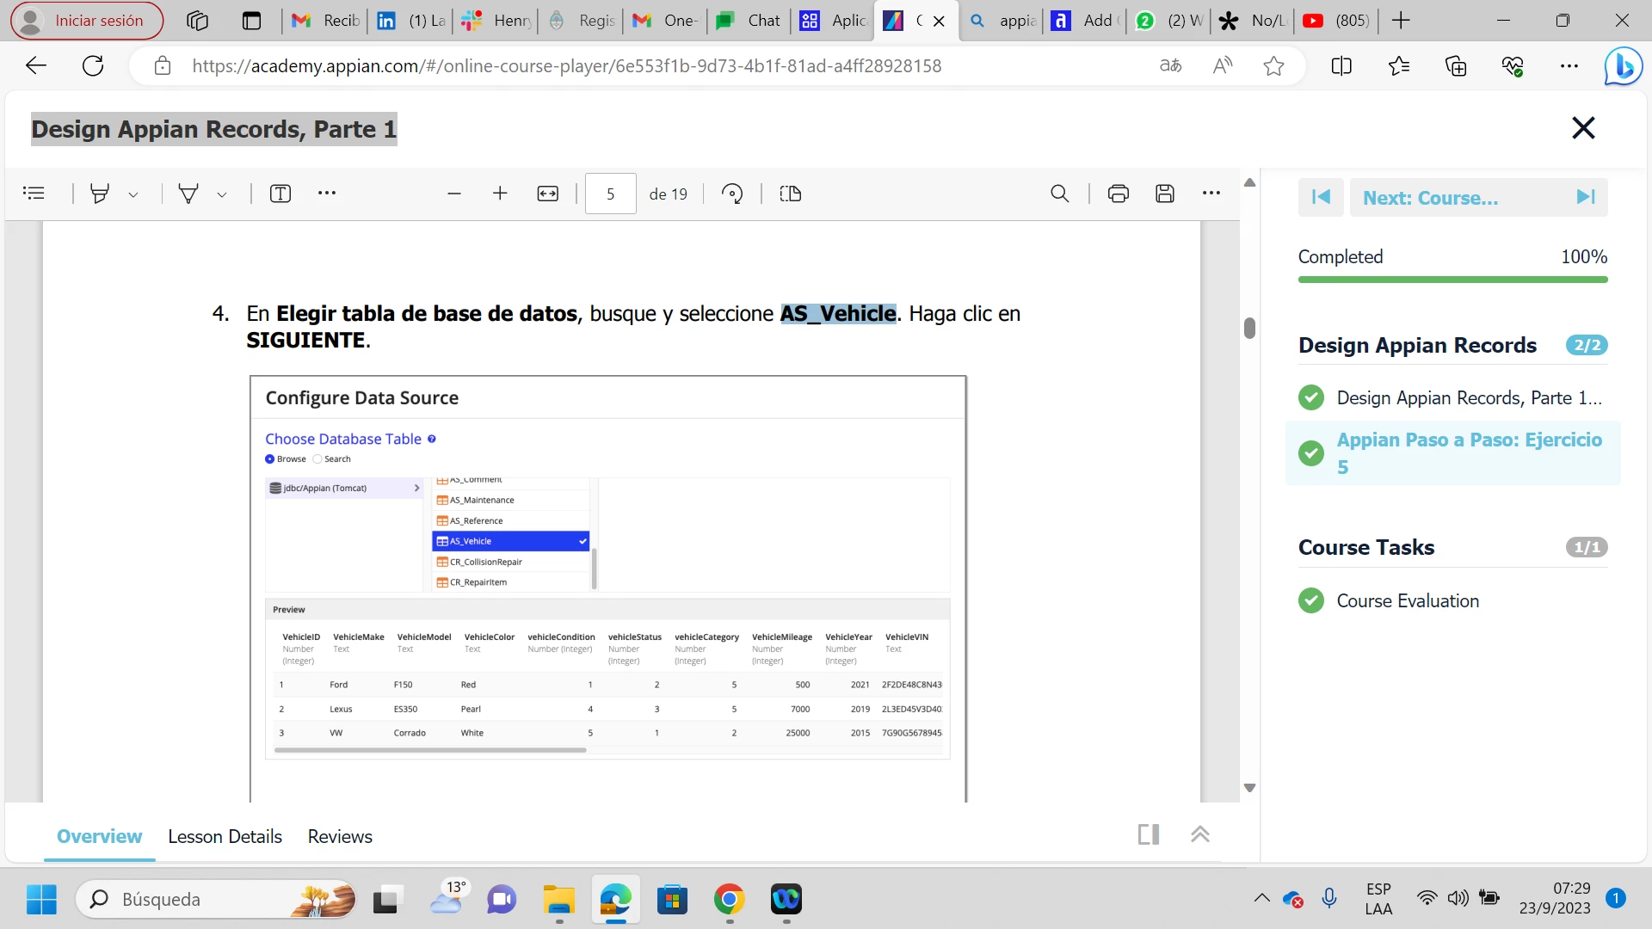Activate the read aloud feature
The image size is (1652, 929).
(x=1223, y=65)
